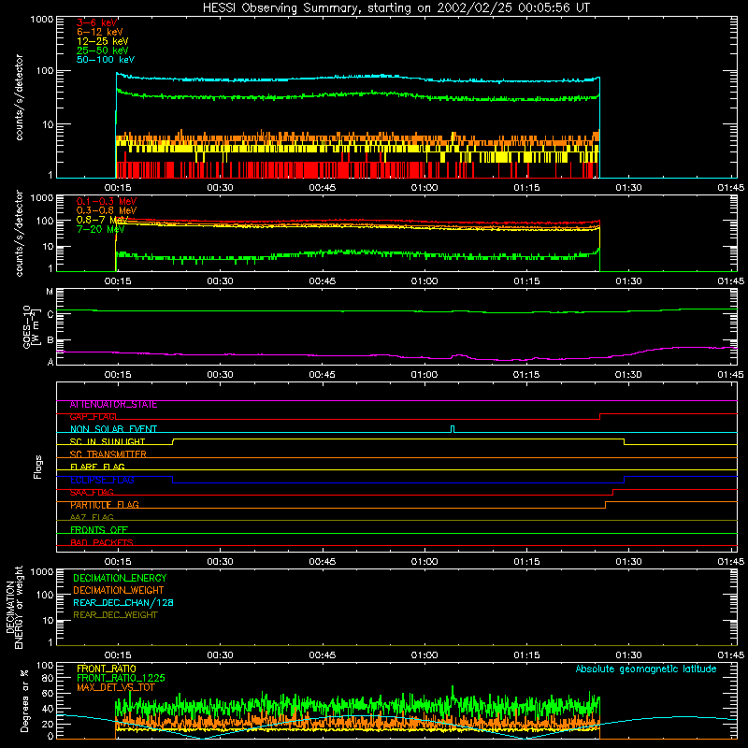Image resolution: width=748 pixels, height=748 pixels.
Task: Click the 0.8-7 MeV legend label
Action: pos(103,220)
